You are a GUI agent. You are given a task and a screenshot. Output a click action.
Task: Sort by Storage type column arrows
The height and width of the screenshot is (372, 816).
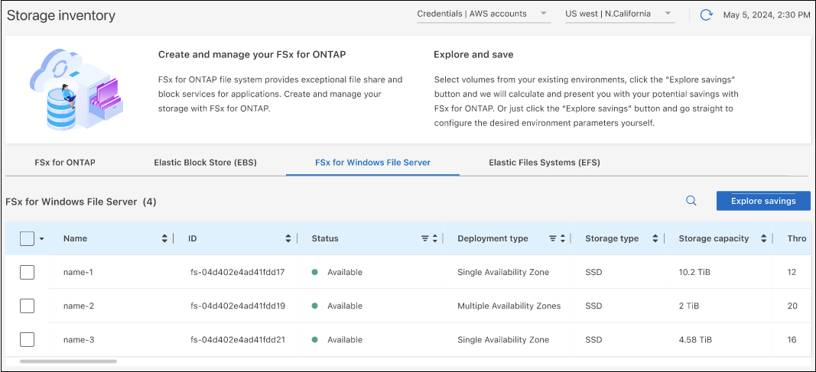[x=655, y=238]
